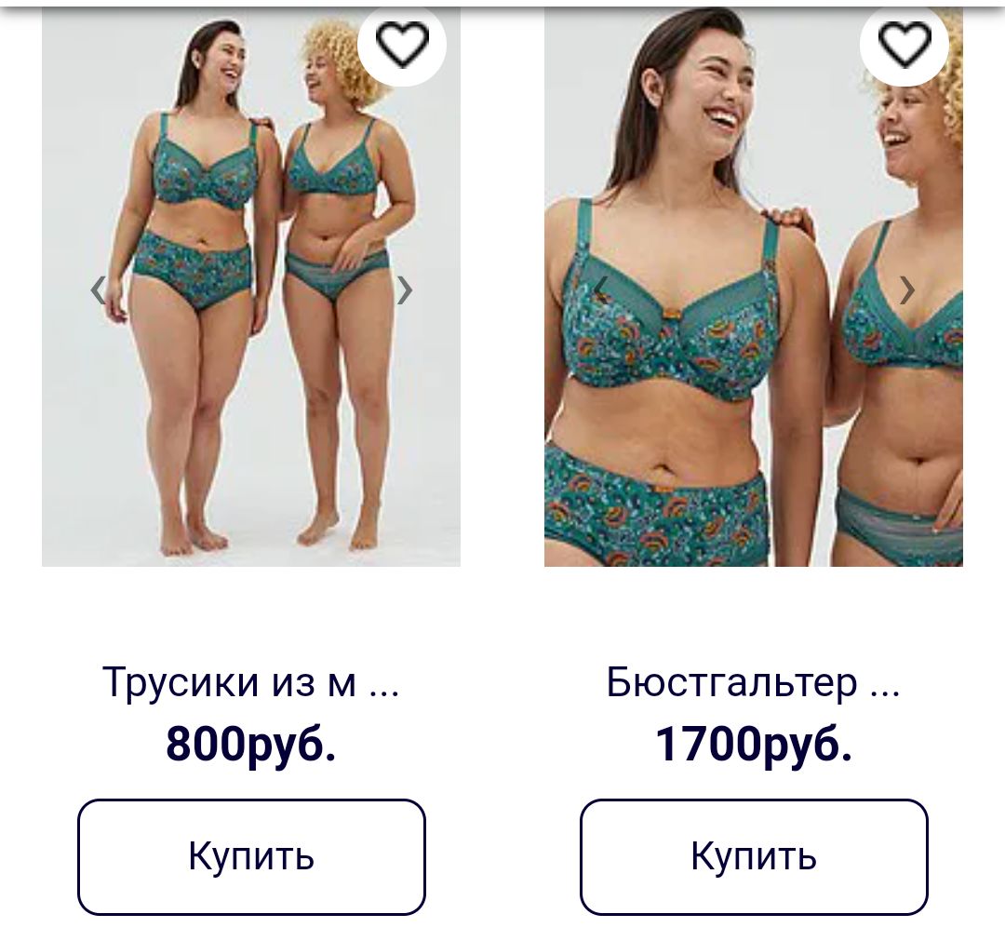Viewport: 1005px width, 941px height.
Task: Toggle wishlist heart on the 800руб. item
Action: pyautogui.click(x=402, y=44)
